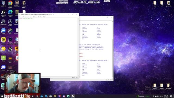Open Sound Capture desktop shortcut
The image size is (174, 98).
(10, 23)
